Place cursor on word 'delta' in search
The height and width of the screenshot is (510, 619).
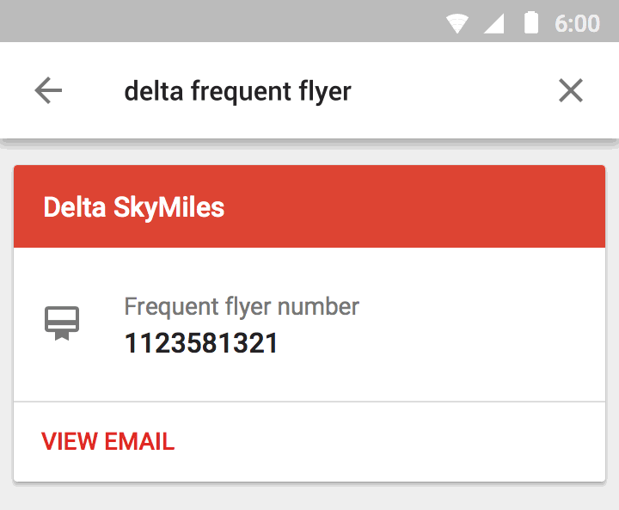pos(153,91)
